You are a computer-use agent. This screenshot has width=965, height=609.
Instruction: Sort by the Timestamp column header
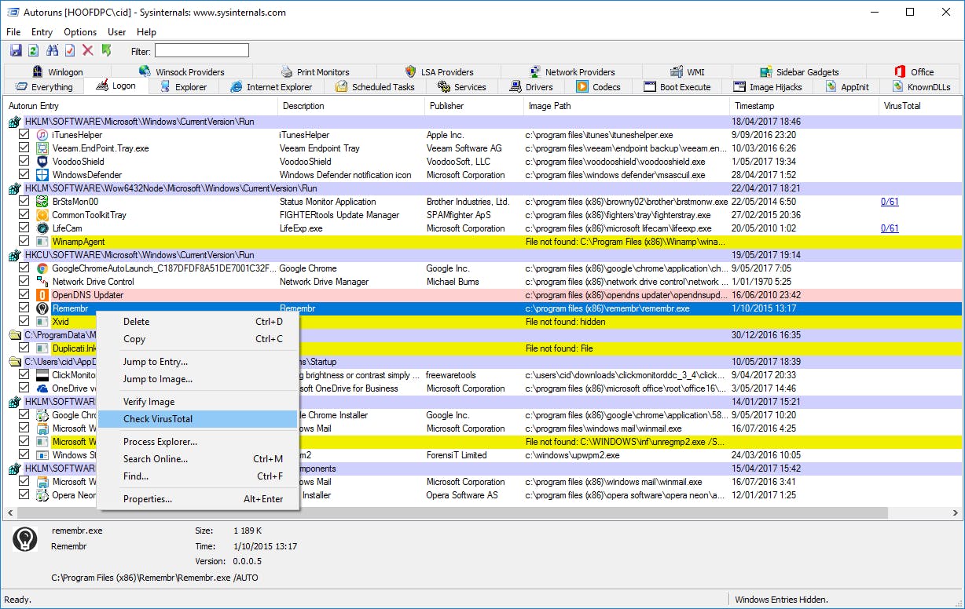pos(754,106)
